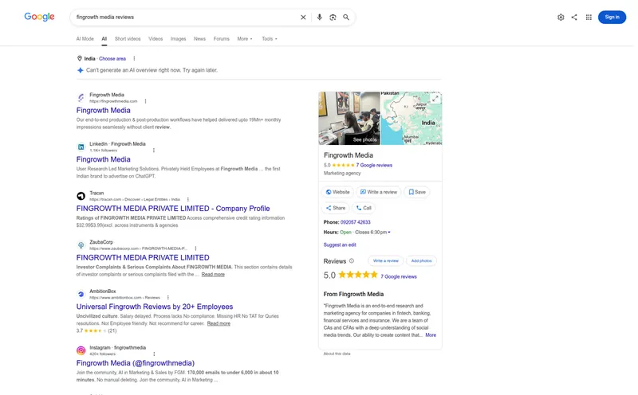Save Fingrowth Media with Save button
Screen dimensions: 638x395
coord(416,192)
